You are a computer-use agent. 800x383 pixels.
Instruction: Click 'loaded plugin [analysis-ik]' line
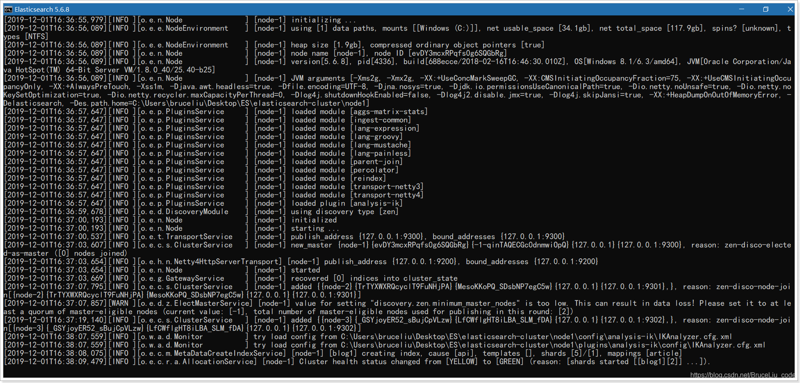(x=347, y=203)
